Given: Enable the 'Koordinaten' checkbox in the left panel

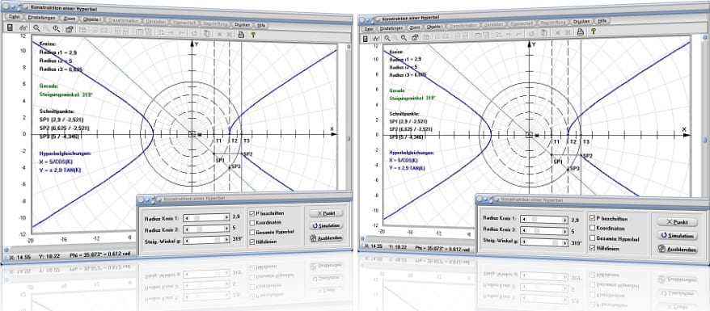Looking at the screenshot, I should coord(252,222).
